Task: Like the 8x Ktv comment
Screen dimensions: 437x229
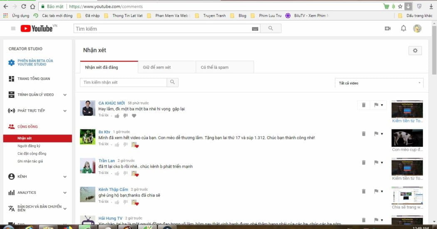Action: (117, 144)
